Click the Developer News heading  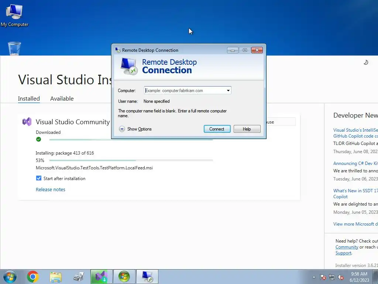click(355, 115)
